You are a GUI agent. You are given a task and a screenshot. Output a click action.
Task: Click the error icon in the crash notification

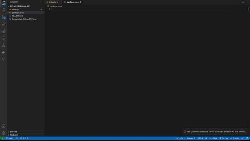[x=185, y=132]
